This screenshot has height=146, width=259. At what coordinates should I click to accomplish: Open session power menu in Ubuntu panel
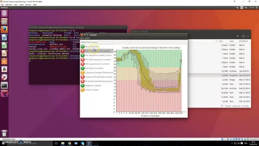click(x=257, y=8)
